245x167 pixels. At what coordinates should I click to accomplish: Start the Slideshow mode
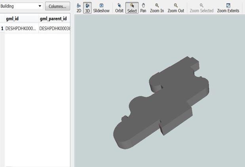[101, 8]
